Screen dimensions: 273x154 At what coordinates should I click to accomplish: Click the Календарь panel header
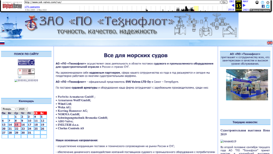[26, 101]
